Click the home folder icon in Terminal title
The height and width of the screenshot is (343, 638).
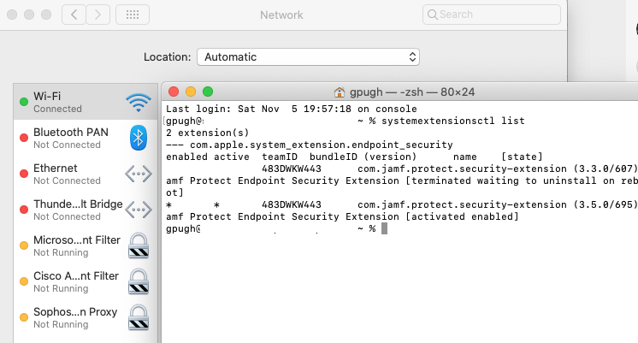coord(339,92)
